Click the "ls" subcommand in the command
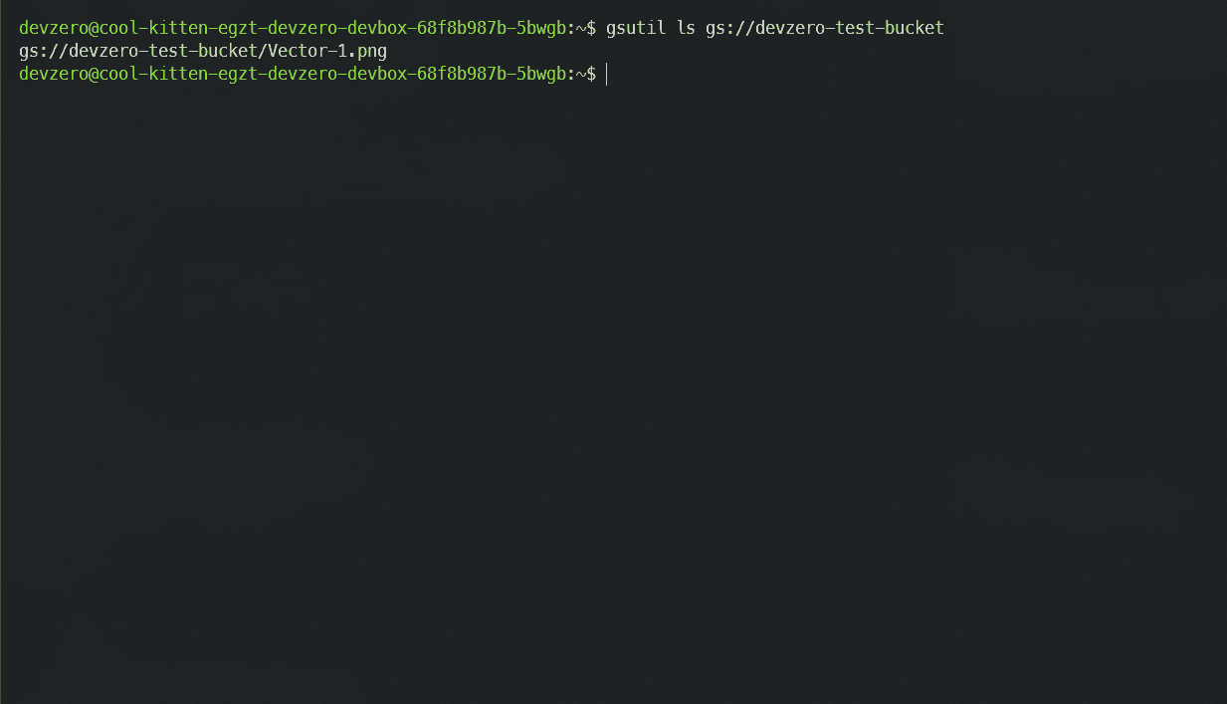1227x704 pixels. (686, 28)
